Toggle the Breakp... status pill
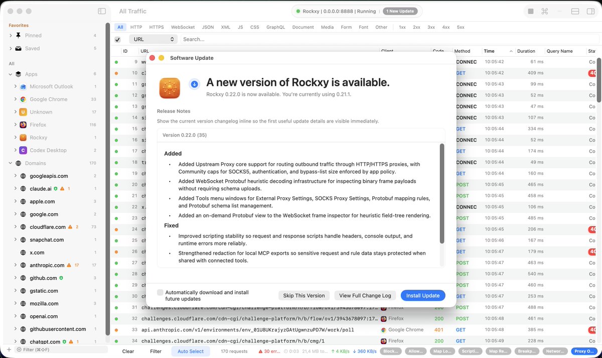This screenshot has height=358, width=602. pyautogui.click(x=527, y=351)
